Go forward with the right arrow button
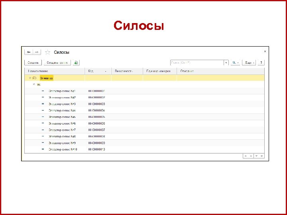287x215 pixels. [37, 52]
